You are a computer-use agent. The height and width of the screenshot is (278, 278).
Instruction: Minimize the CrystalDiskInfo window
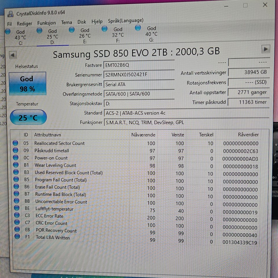[226, 6]
